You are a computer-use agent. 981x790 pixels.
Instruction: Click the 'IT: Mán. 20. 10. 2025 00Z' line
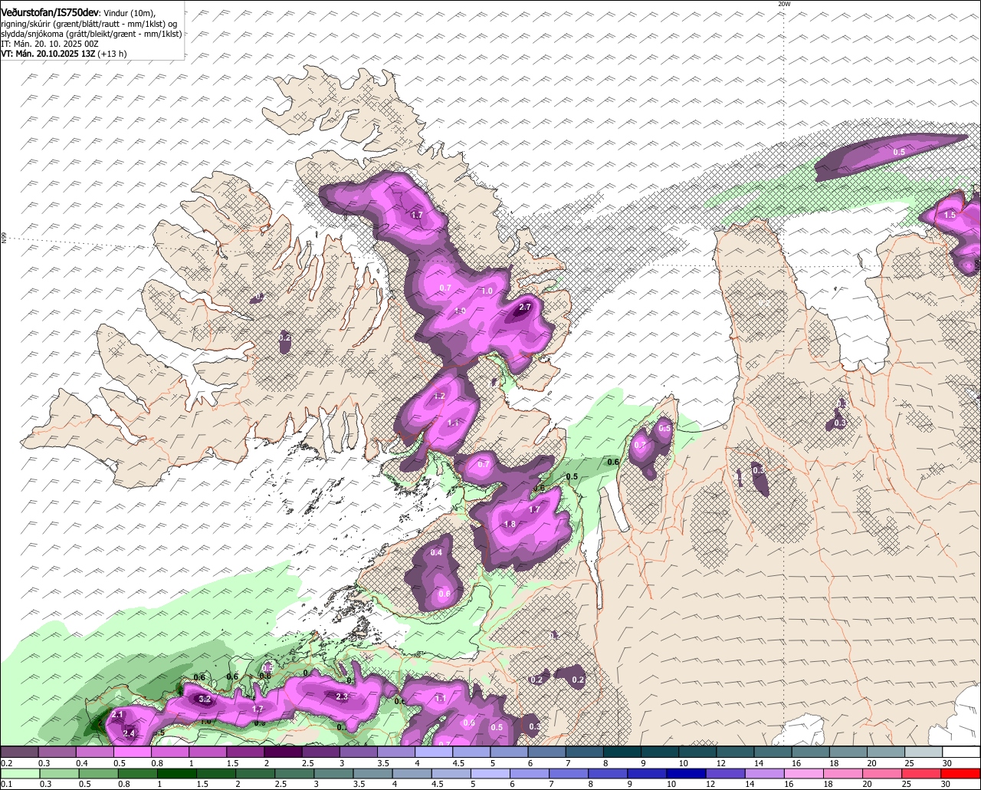(x=50, y=44)
